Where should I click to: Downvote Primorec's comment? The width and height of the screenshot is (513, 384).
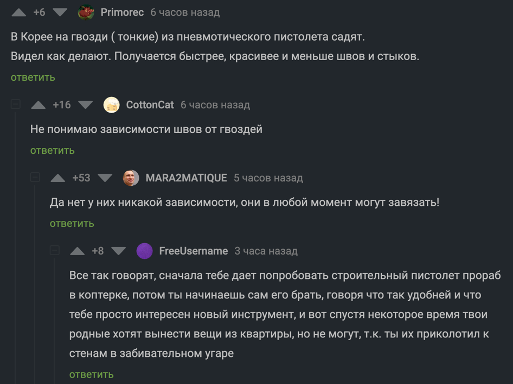(60, 12)
